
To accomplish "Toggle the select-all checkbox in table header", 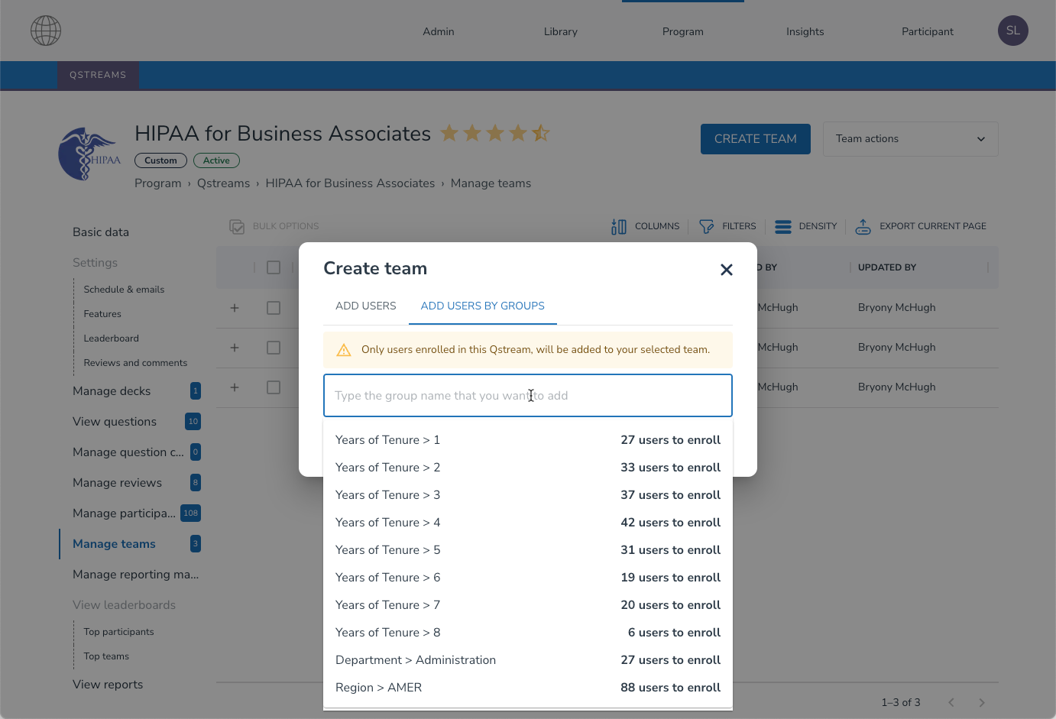I will pyautogui.click(x=274, y=267).
